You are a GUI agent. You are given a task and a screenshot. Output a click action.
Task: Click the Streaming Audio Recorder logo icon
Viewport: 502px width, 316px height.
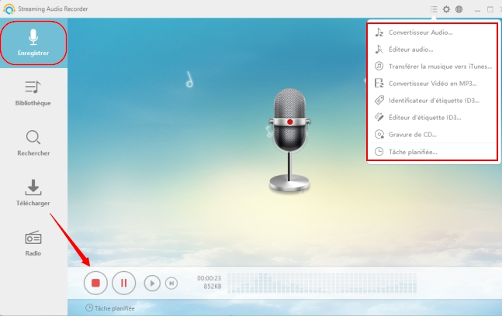pyautogui.click(x=9, y=9)
